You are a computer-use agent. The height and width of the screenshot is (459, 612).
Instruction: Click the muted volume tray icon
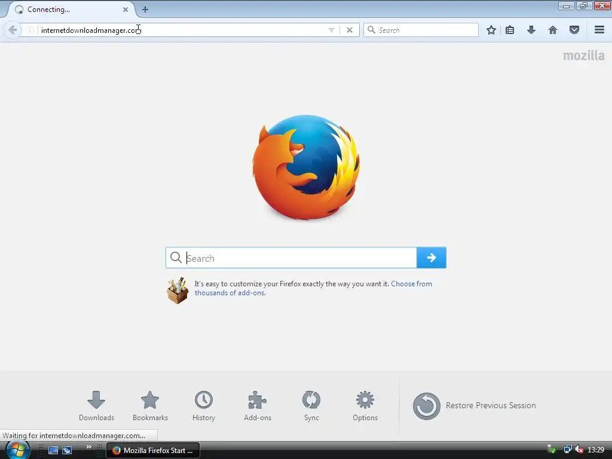(579, 449)
